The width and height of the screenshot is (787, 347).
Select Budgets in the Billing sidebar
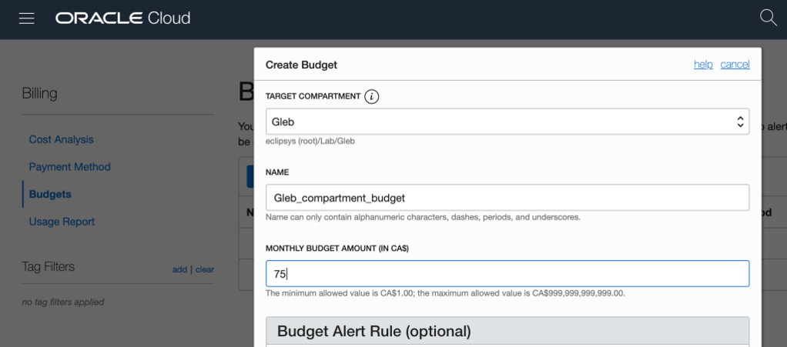[x=50, y=195]
